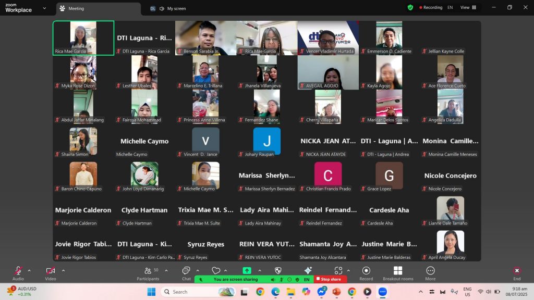Click the red Stop share button
534x300 pixels.
coord(330,280)
